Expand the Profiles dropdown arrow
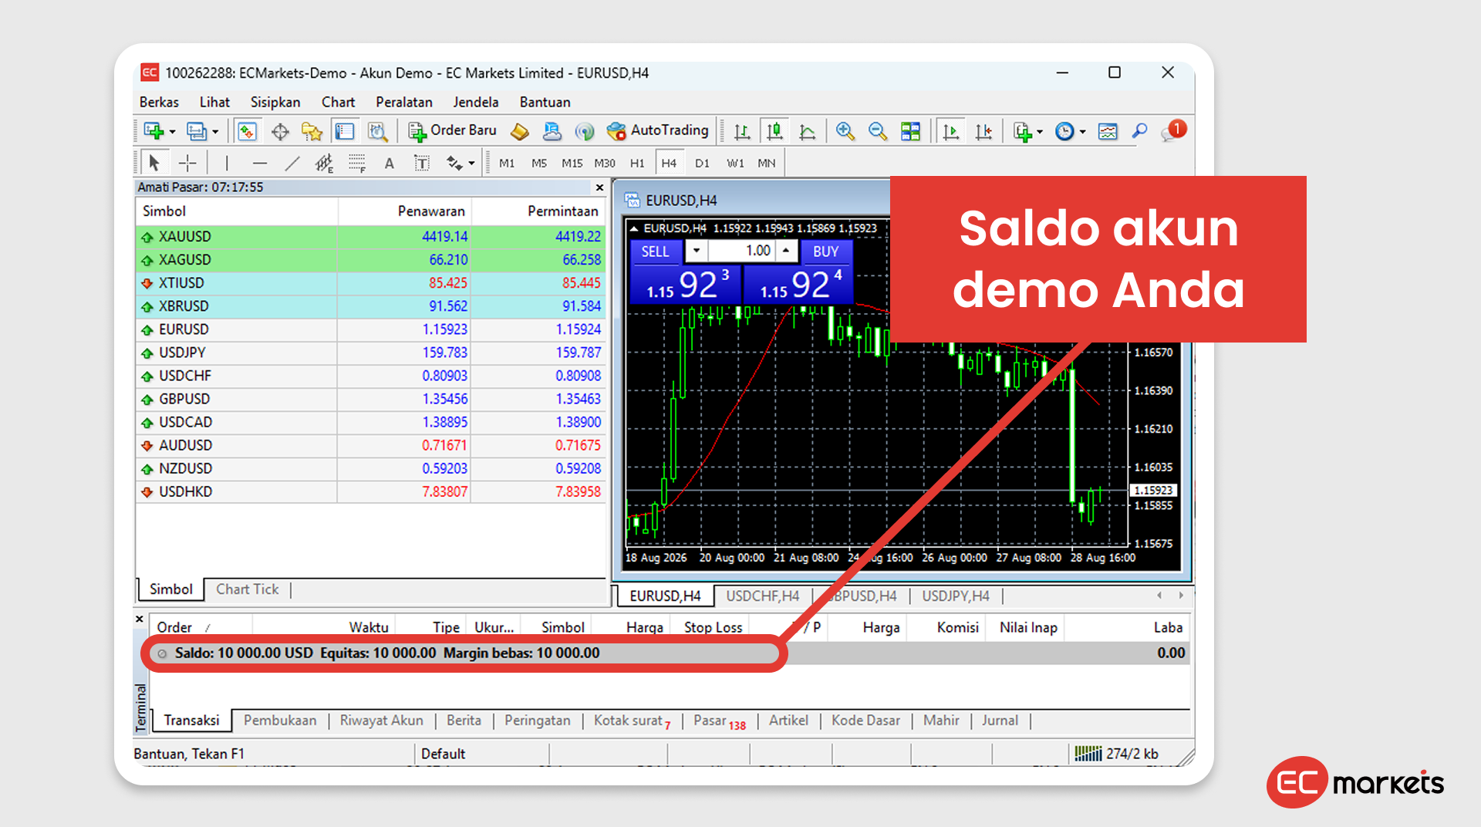The image size is (1481, 827). (x=215, y=132)
